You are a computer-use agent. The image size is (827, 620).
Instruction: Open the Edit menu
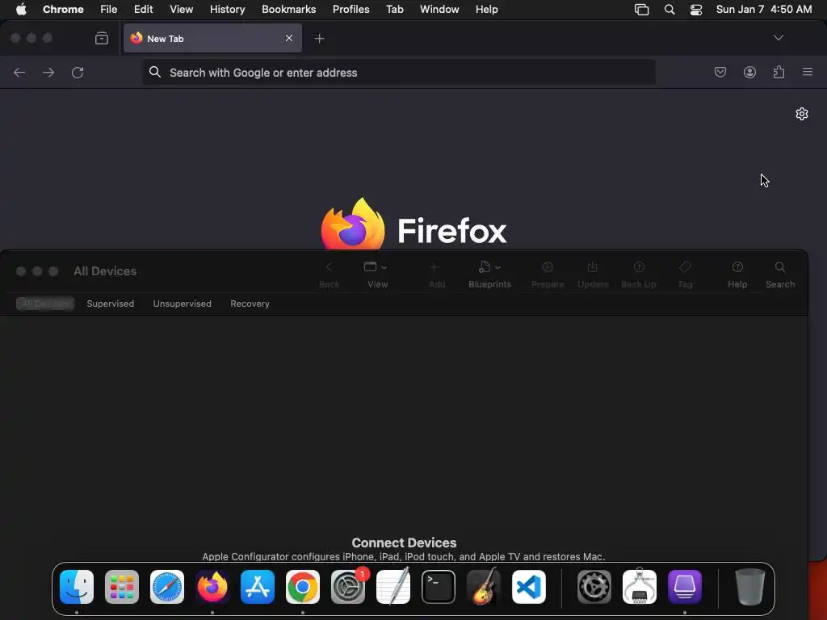tap(144, 10)
